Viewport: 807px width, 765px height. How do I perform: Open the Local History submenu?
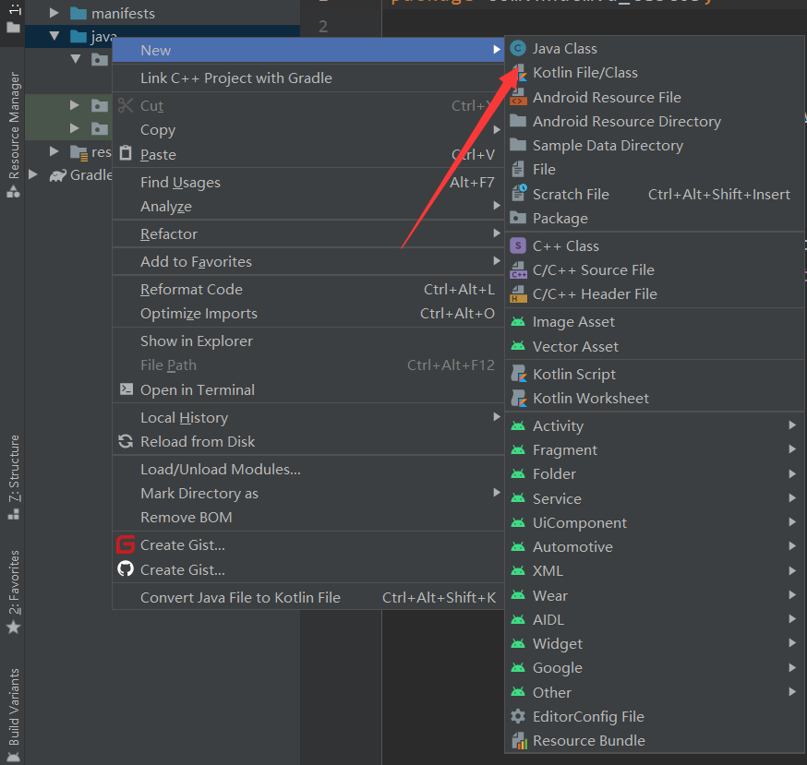(307, 417)
